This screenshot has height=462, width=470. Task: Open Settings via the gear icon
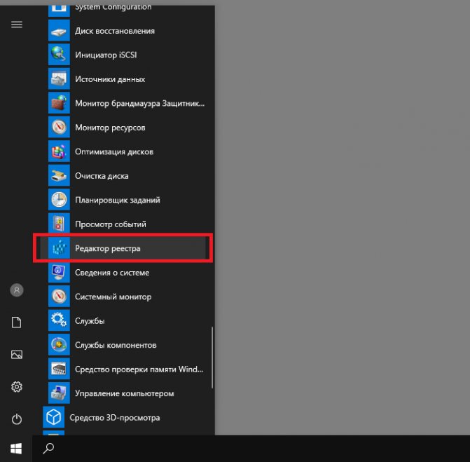click(x=17, y=387)
